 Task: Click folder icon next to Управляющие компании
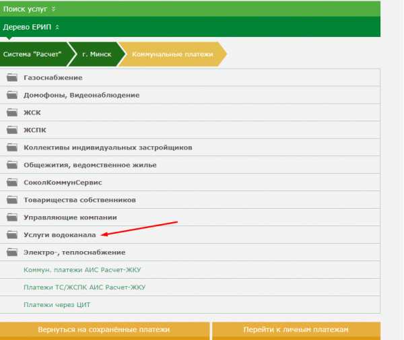click(11, 217)
